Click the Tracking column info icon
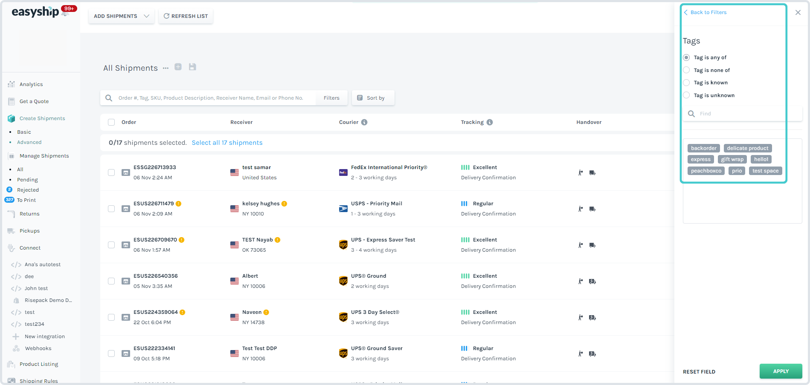This screenshot has width=810, height=385. coord(490,122)
